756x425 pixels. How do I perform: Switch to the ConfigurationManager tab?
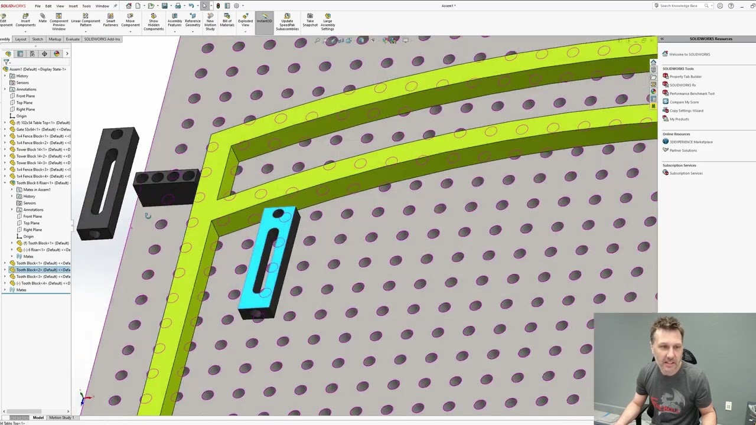point(32,54)
